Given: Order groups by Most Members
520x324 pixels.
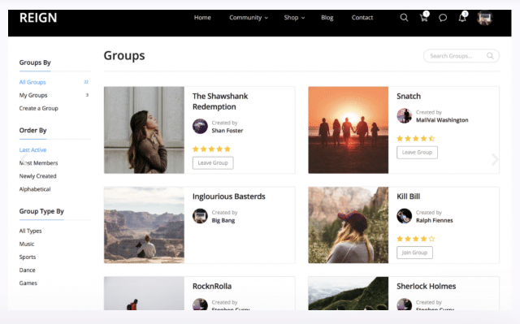Looking at the screenshot, I should point(38,163).
